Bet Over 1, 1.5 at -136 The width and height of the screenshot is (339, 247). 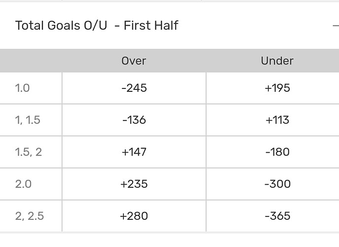134,120
